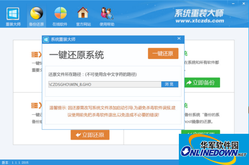This screenshot has height=165, width=249.
Task: Click the www.xtczds.com website text
Action: [x=200, y=21]
